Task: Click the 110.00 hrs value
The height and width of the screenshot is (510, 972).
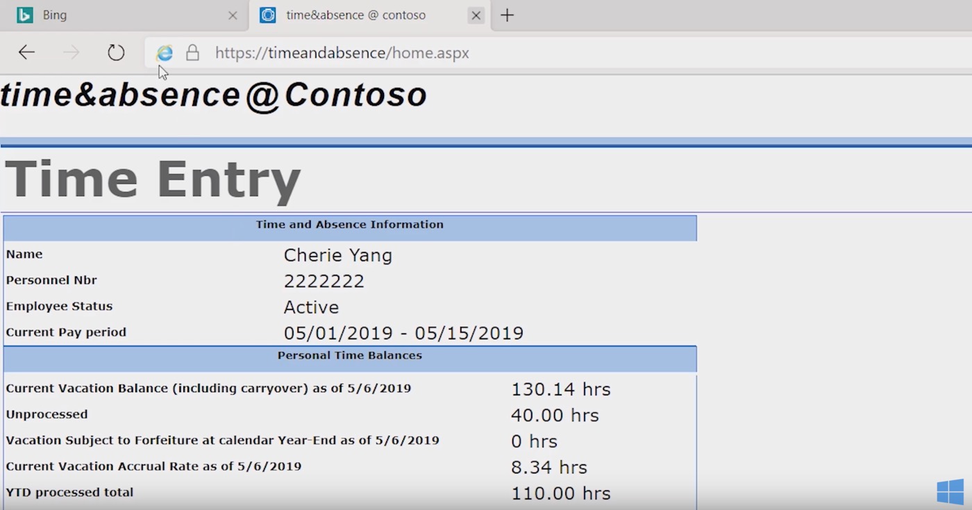Action: [561, 493]
